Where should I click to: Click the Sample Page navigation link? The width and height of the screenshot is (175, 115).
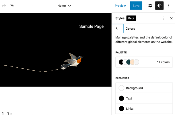[x=91, y=26]
